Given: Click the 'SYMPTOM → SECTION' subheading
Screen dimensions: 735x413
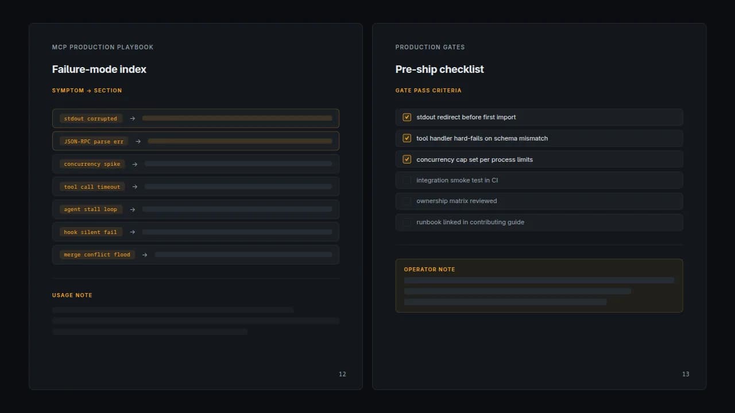Looking at the screenshot, I should coord(87,91).
